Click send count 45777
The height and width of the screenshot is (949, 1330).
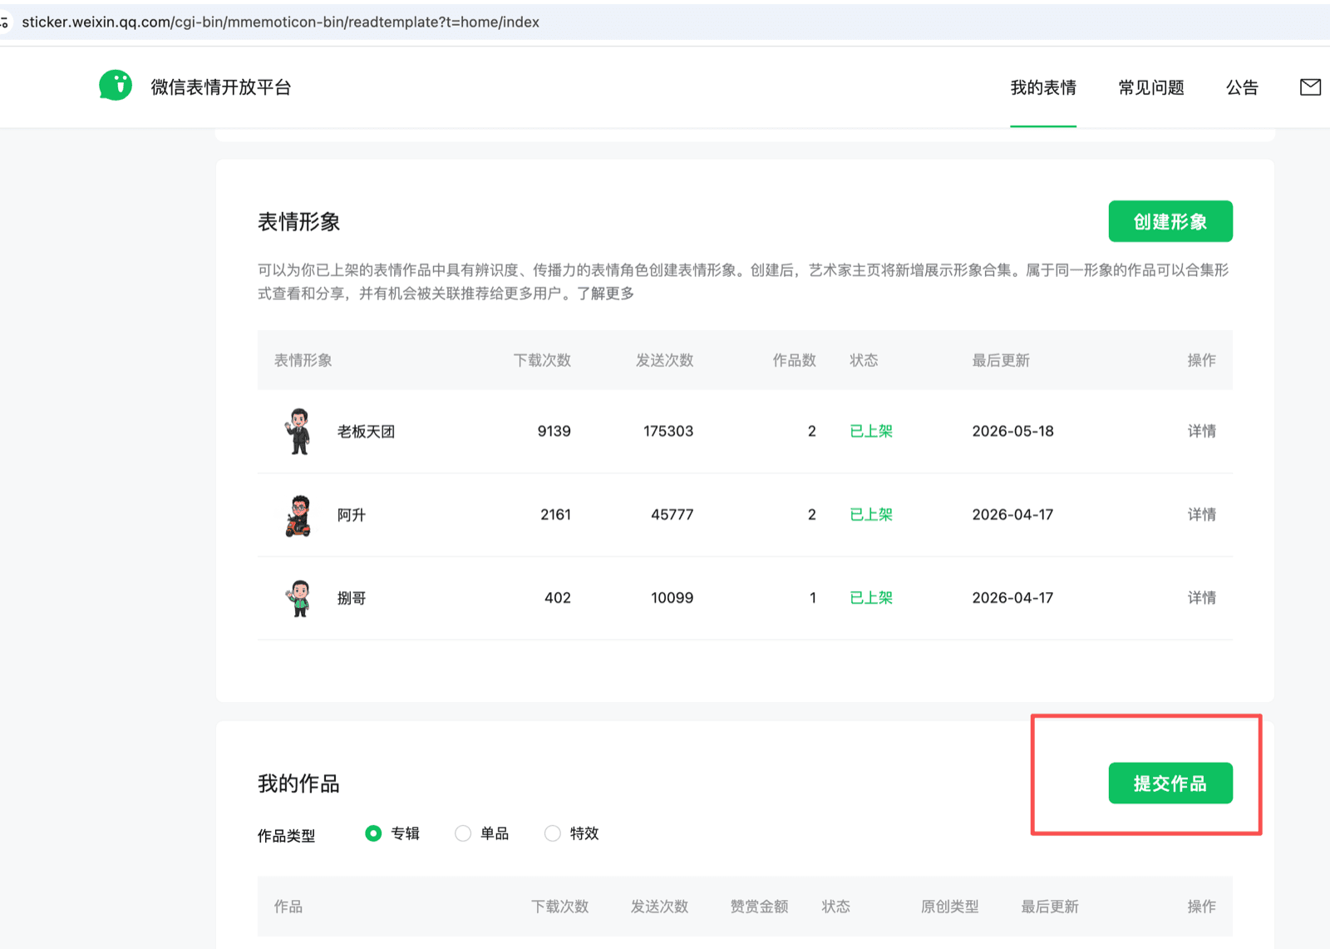click(x=672, y=515)
